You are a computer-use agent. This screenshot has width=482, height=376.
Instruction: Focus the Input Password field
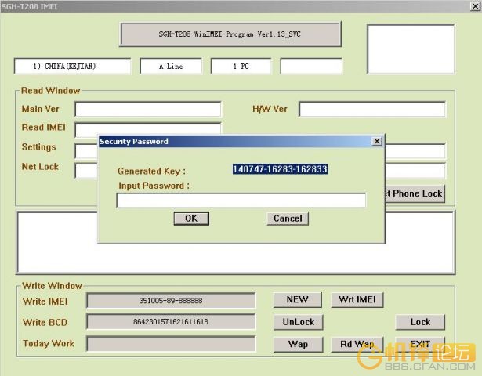tap(241, 201)
